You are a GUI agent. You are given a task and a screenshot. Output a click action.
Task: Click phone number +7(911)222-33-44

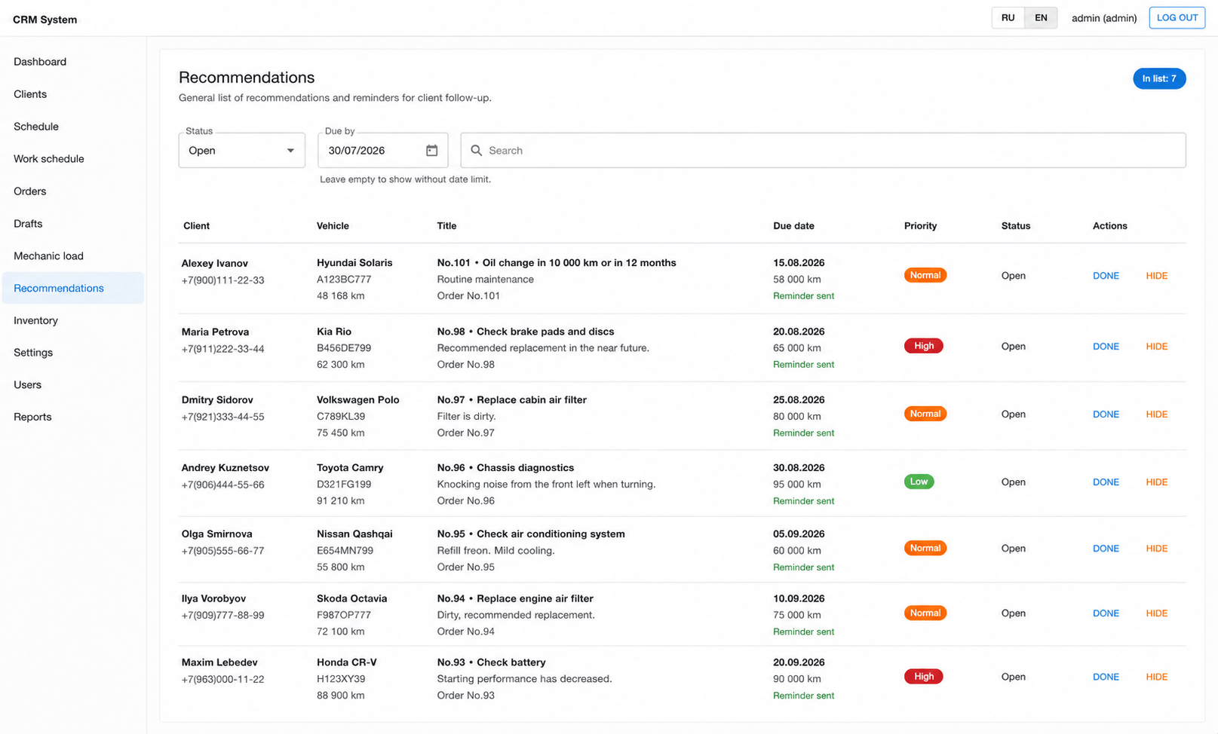coord(222,349)
